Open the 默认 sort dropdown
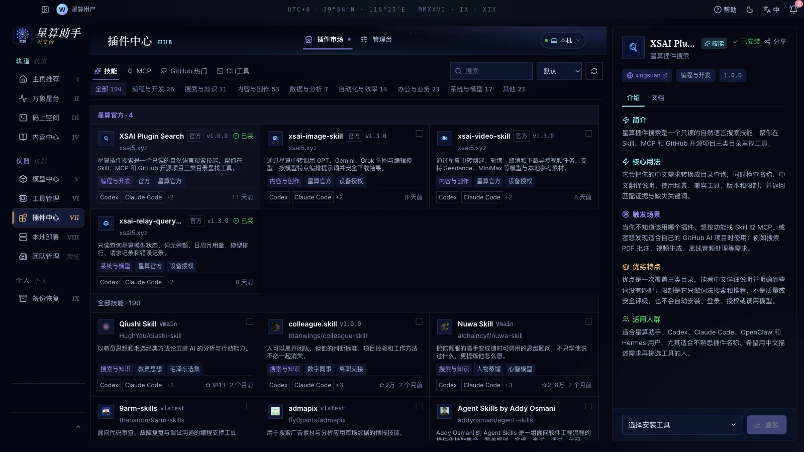The height and width of the screenshot is (452, 804). pyautogui.click(x=559, y=71)
